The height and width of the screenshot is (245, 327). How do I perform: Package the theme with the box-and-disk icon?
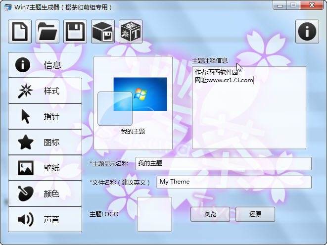point(103,32)
